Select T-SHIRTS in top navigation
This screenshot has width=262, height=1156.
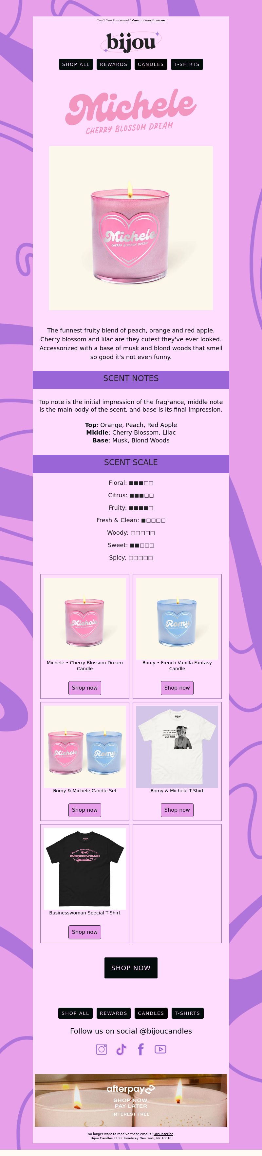coord(187,64)
